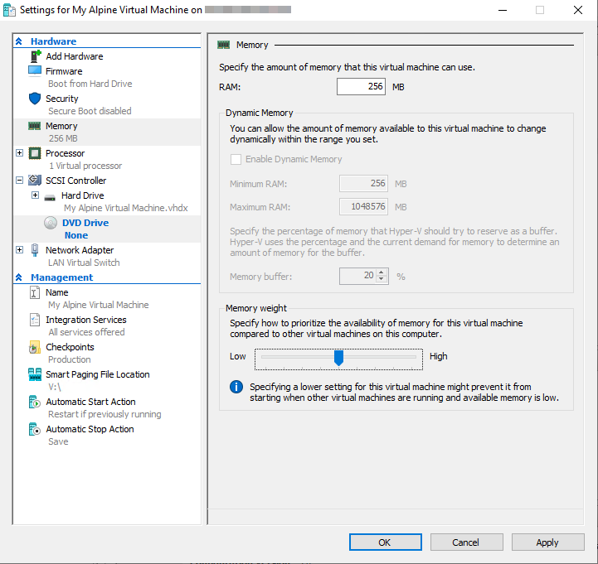The width and height of the screenshot is (598, 564).
Task: Open the Integration Services settings
Action: (x=85, y=320)
